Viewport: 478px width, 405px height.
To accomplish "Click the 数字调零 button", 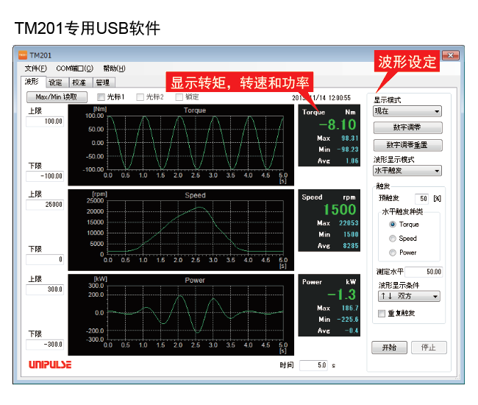I will [408, 127].
